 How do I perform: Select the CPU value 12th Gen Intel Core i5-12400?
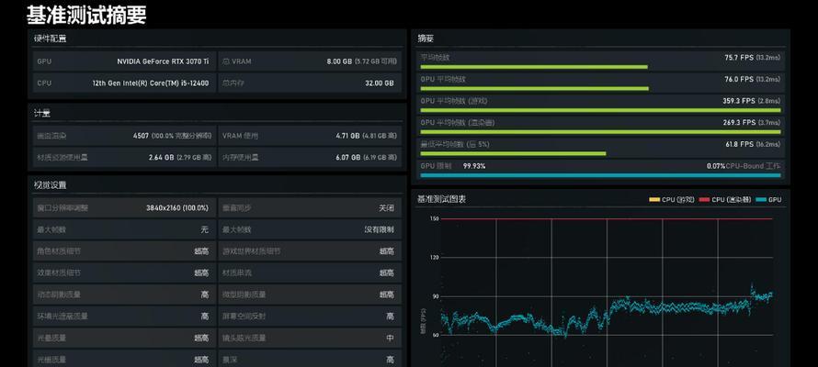point(151,83)
